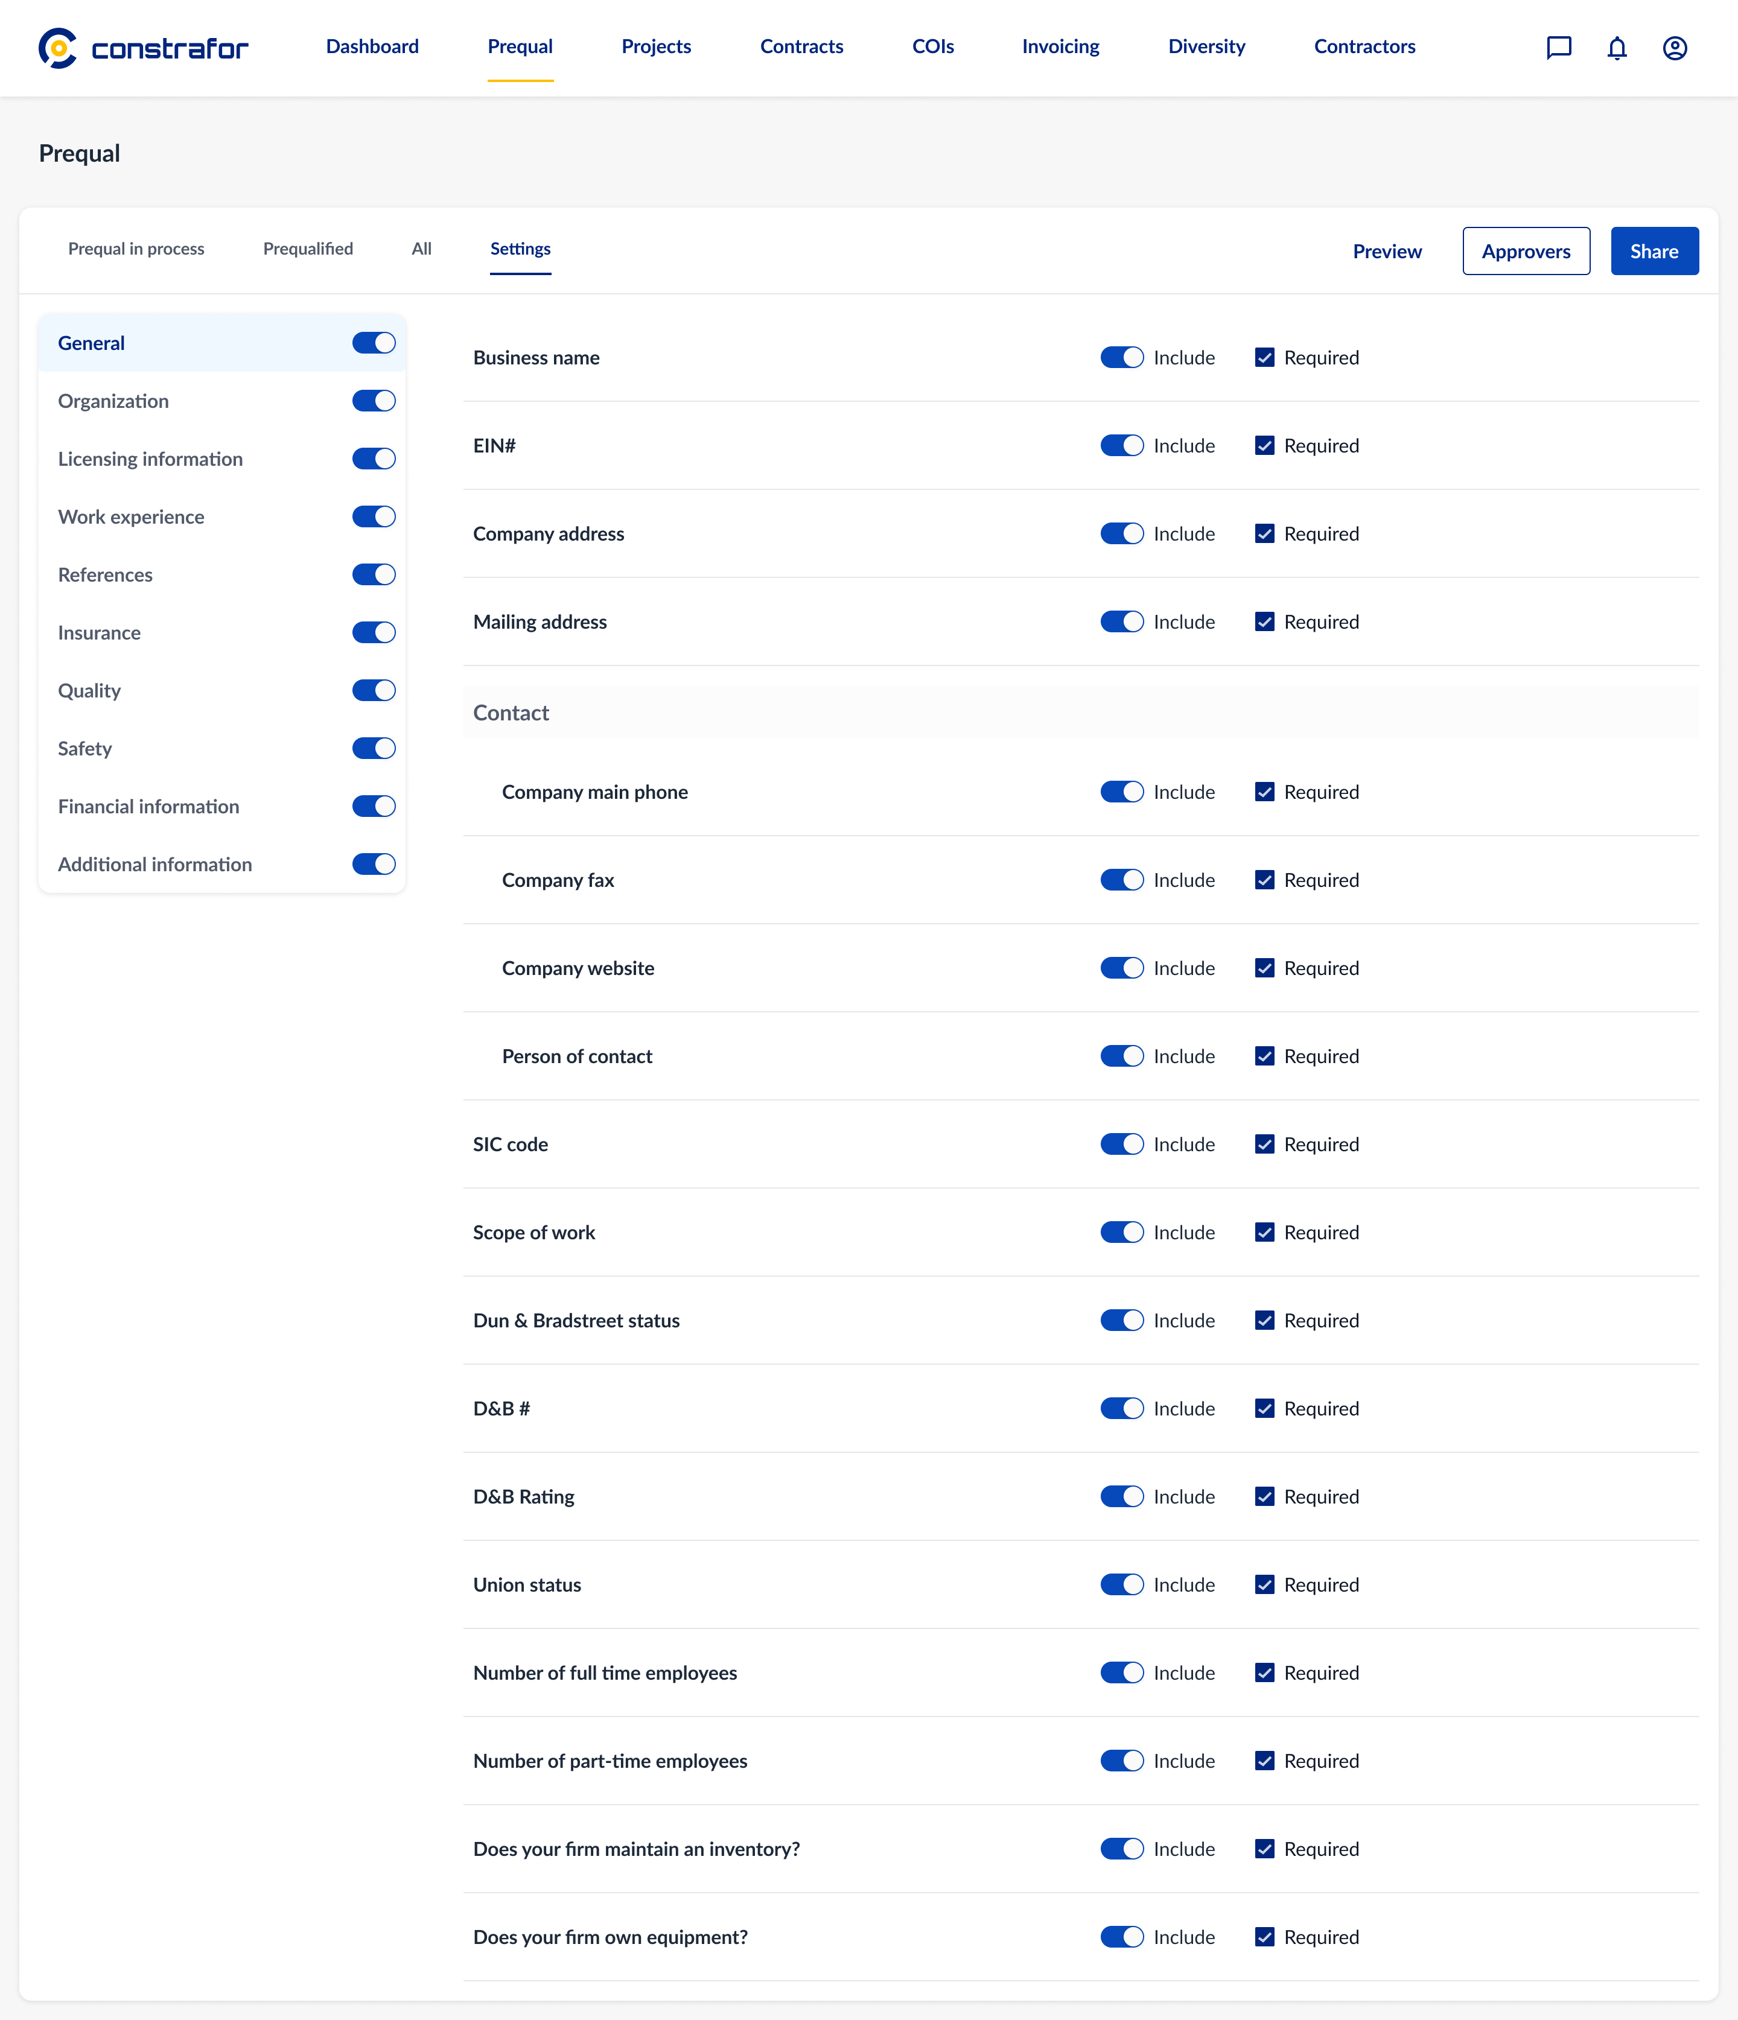Toggle the Organization section switch
This screenshot has width=1738, height=2020.
(x=374, y=401)
